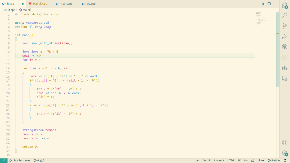
Task: Run the code with play button
Action: pyautogui.click(x=263, y=4)
